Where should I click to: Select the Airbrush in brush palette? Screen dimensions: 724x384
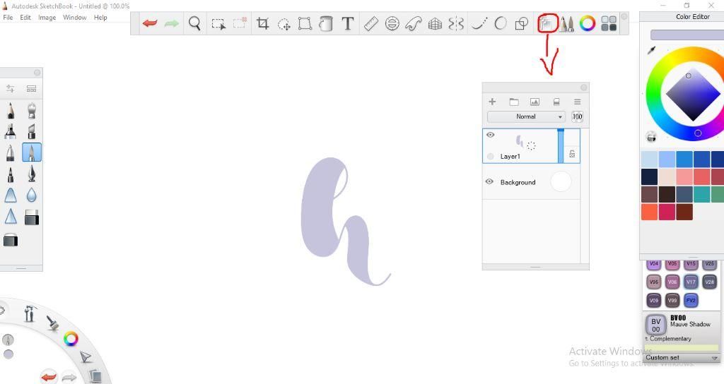coord(31,111)
